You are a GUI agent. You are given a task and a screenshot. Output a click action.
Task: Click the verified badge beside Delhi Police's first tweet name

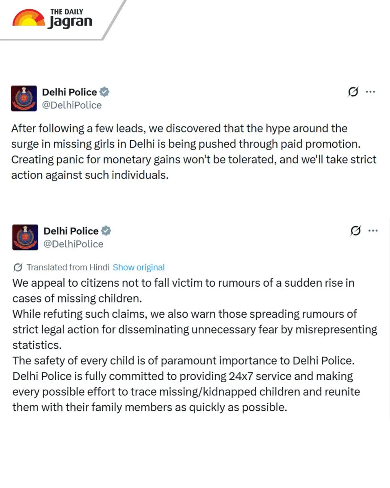(x=104, y=92)
